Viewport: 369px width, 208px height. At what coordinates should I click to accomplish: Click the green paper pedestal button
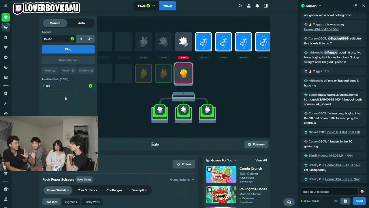pos(184,110)
